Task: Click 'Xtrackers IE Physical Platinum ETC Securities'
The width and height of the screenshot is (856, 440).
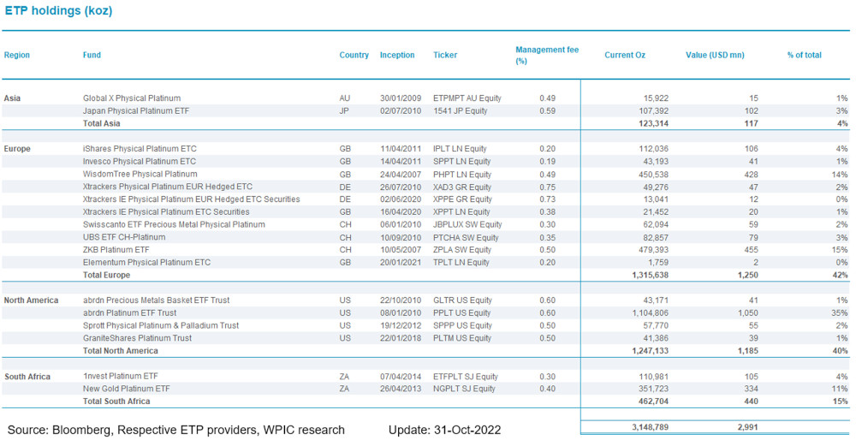Action: [x=166, y=211]
